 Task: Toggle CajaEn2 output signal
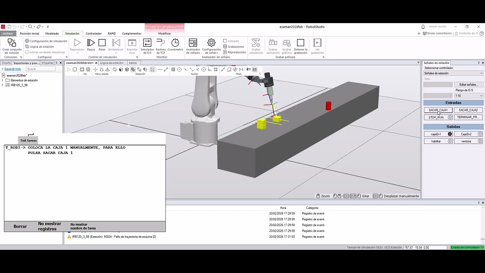tap(468, 134)
